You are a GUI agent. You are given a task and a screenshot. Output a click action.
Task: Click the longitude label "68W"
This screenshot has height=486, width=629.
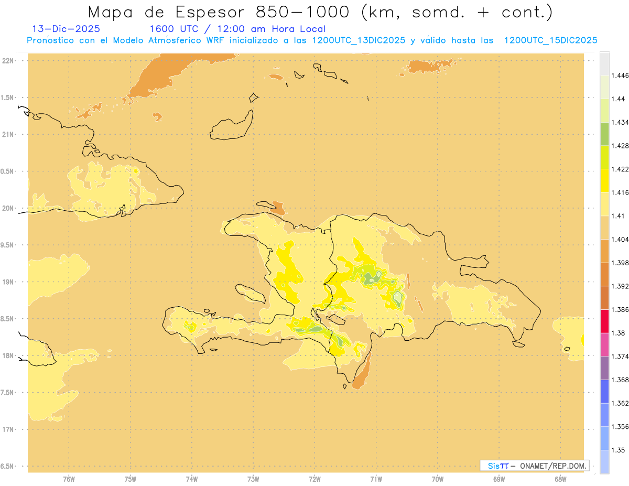pos(560,479)
